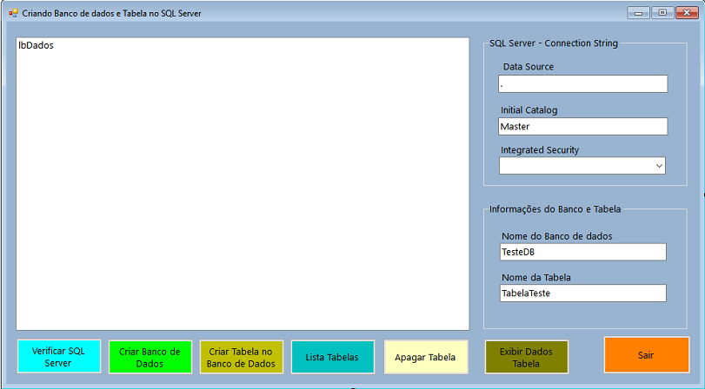Click the Initial Catalog label
Viewport: 705px width, 389px height.
pos(529,110)
